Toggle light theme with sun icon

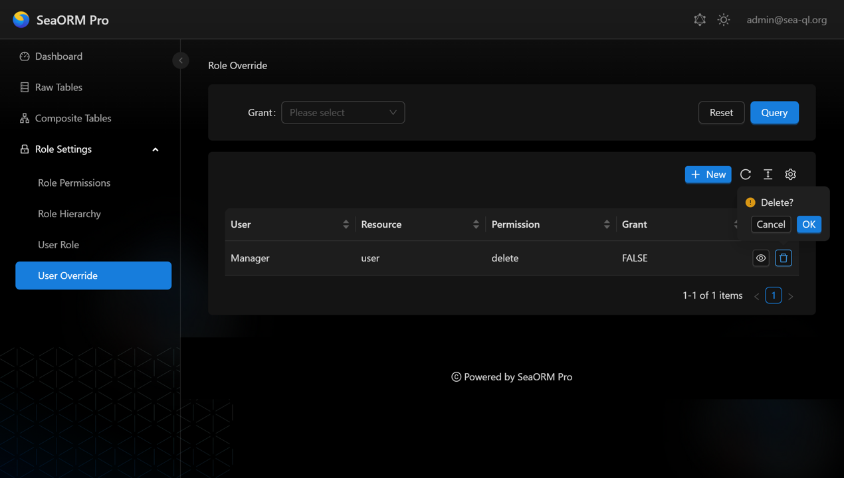(x=724, y=20)
